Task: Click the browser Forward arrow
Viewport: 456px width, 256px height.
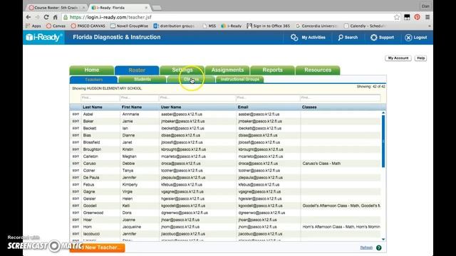Action: tap(37, 17)
